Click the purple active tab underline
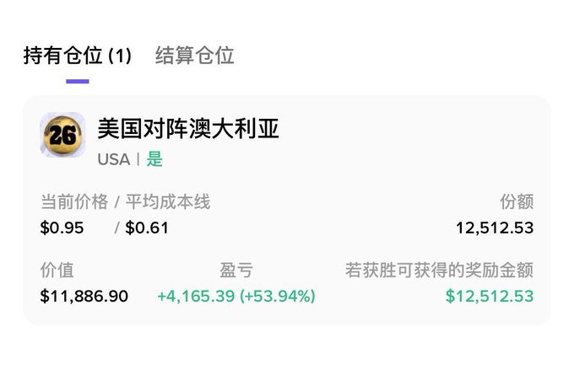This screenshot has height=391, width=574. point(78,81)
